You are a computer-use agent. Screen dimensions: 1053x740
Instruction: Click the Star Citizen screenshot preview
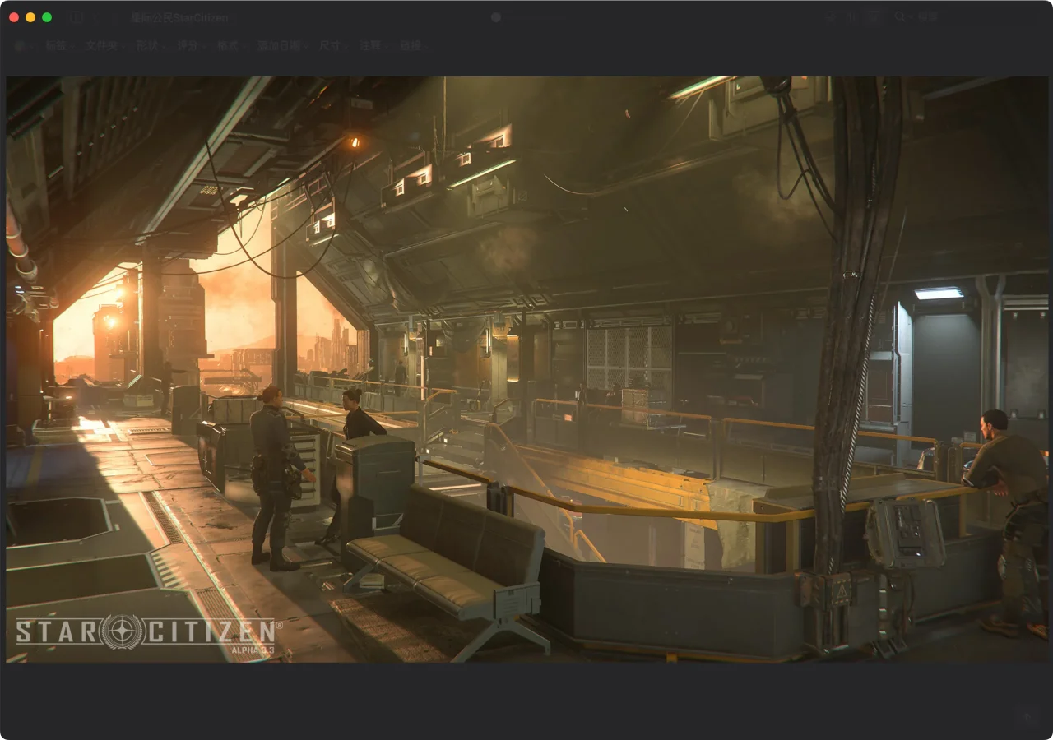[x=526, y=369]
